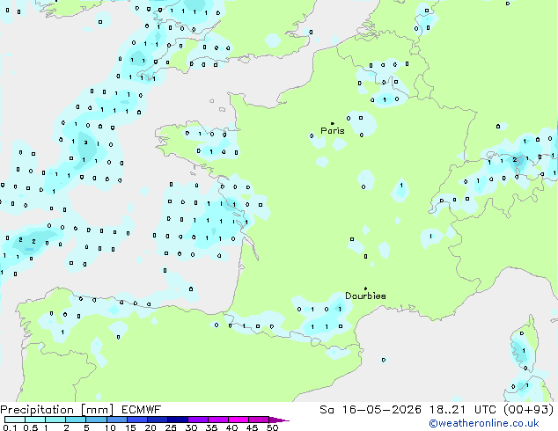Click the legend label "30"
The image size is (558, 431).
[x=191, y=427]
